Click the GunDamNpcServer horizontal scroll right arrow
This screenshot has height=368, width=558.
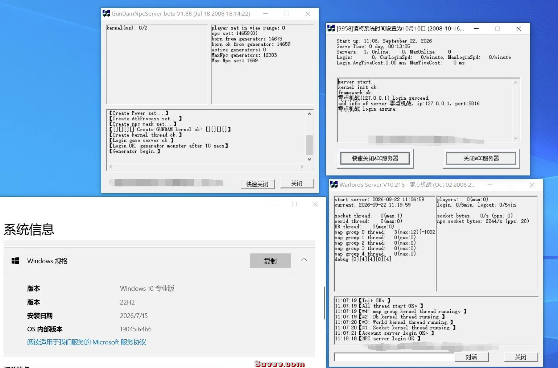click(x=302, y=167)
